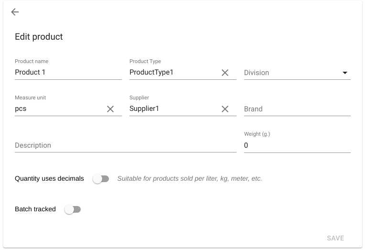
Task: Click the Batch tracked label
Action: pos(35,209)
